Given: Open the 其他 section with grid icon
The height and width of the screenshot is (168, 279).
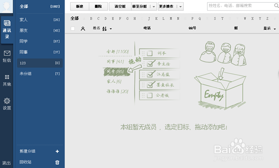Looking at the screenshot, I should 7,80.
